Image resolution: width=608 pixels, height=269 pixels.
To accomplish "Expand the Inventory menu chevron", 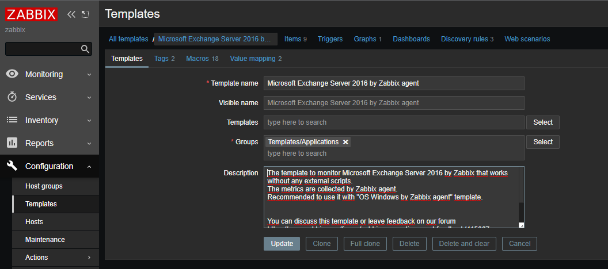I will (x=89, y=120).
